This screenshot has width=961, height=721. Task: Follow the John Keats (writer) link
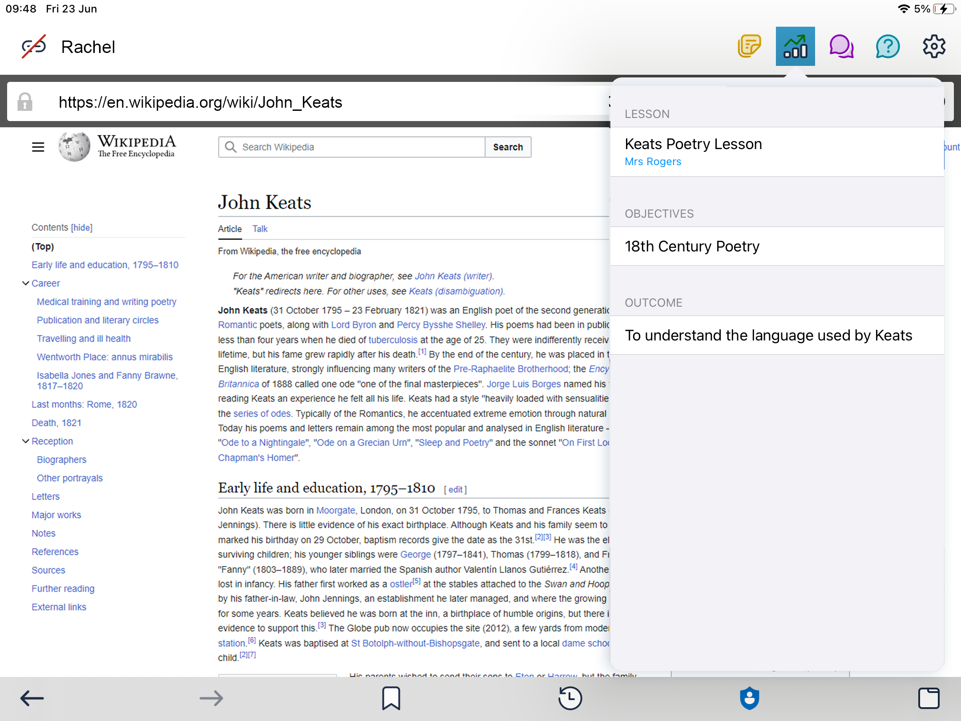click(x=453, y=276)
